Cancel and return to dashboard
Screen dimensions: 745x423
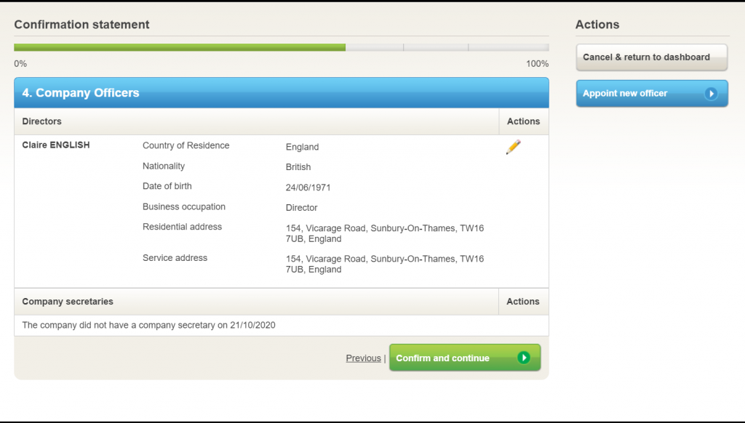[x=651, y=57]
